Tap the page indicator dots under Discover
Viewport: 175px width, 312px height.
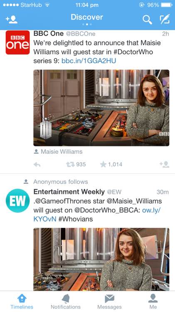(x=87, y=24)
